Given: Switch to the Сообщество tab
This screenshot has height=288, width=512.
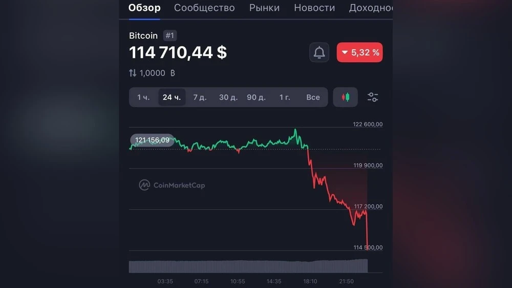Looking at the screenshot, I should click(x=204, y=8).
